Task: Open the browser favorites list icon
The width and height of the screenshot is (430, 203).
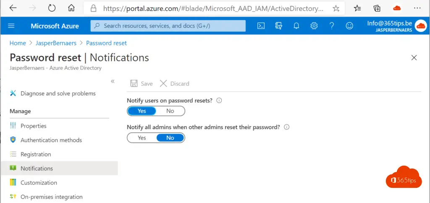Action: click(357, 8)
